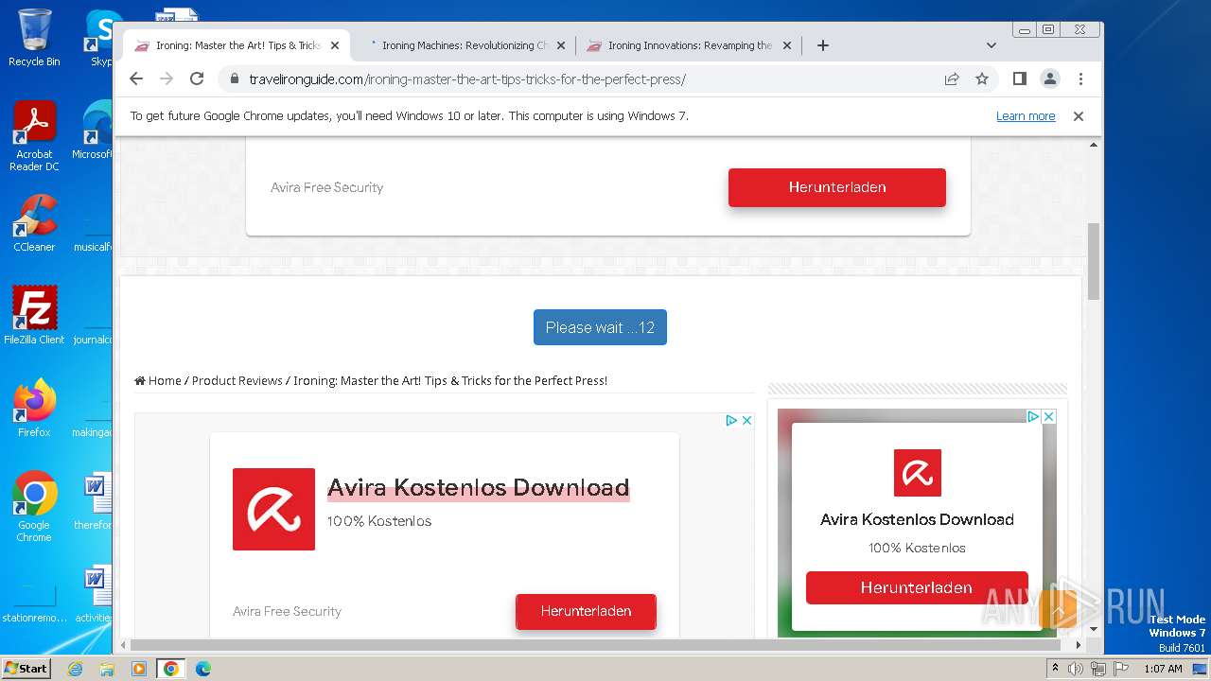Switch to Ironing Machines: Revolutionizing tab
This screenshot has width=1211, height=681.
coord(463,45)
